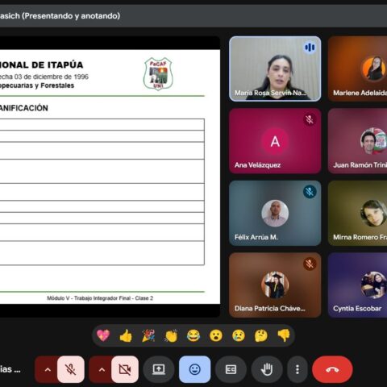Screen dimensions: 387x387
Task: Select Ana Velázquez's participant tile
Action: point(275,141)
